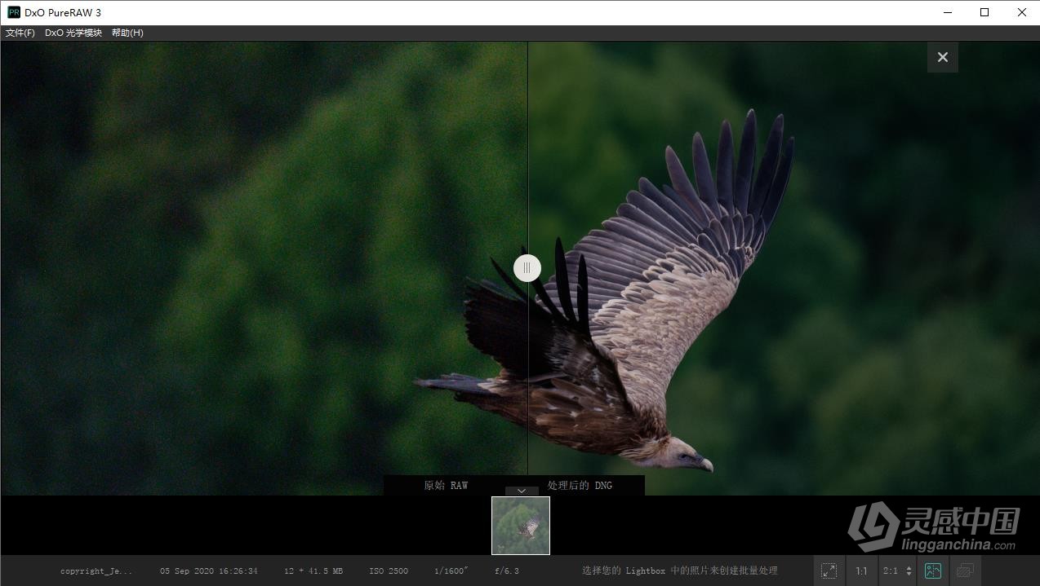The image size is (1040, 586).
Task: Step down the zoom ratio spinner
Action: pos(909,575)
